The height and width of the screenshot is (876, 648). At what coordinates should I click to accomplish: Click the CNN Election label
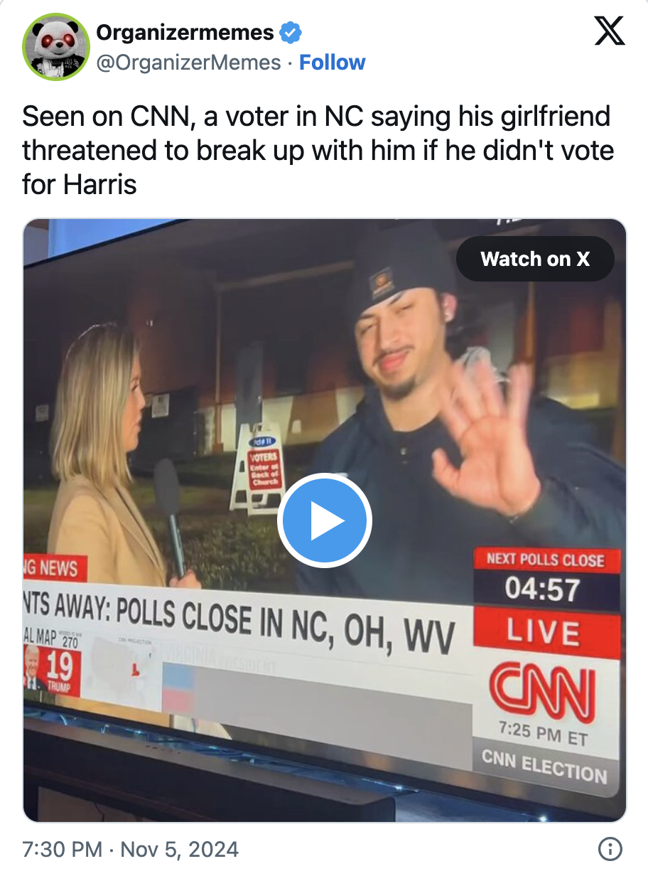pos(544,764)
